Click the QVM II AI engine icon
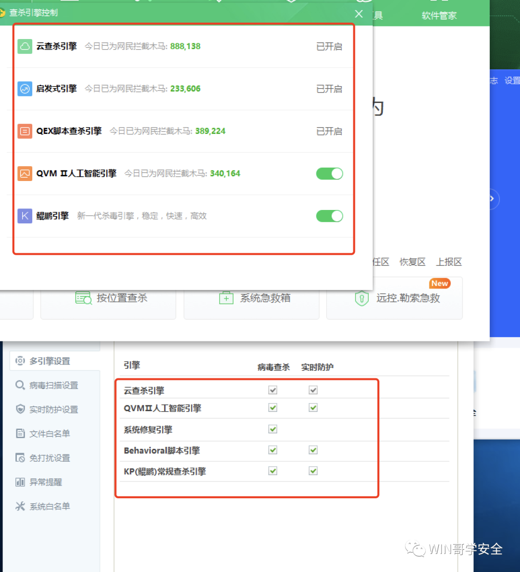The height and width of the screenshot is (572, 520). [25, 173]
